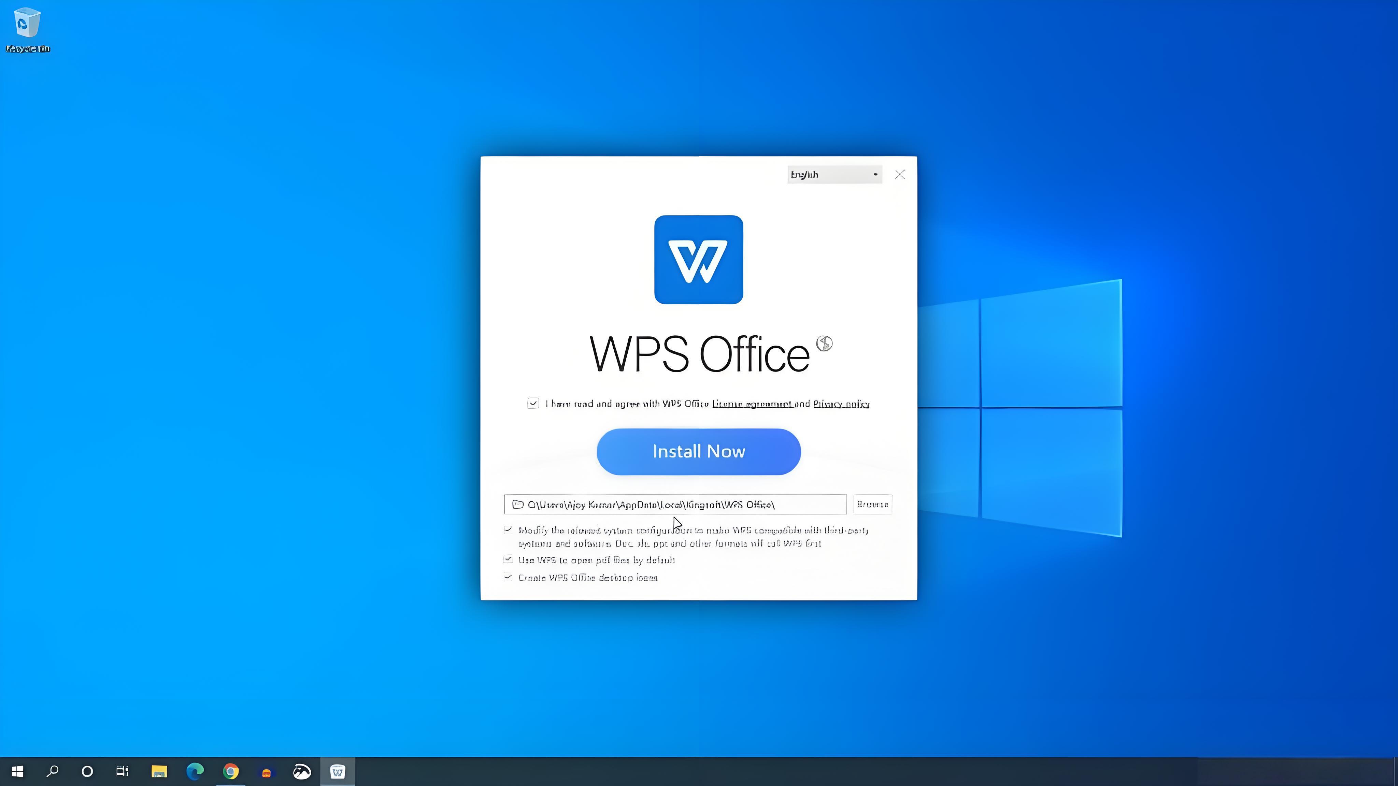Click the WPS Office logo icon
Image resolution: width=1398 pixels, height=786 pixels.
click(698, 259)
